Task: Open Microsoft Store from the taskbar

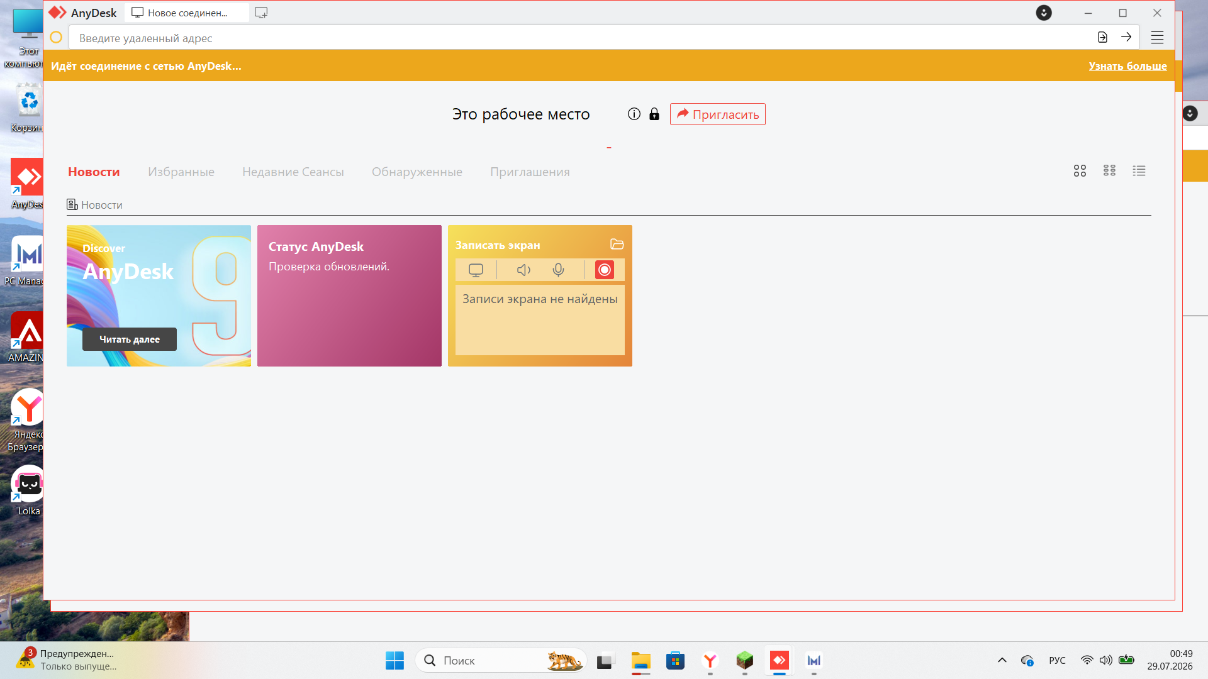Action: pyautogui.click(x=675, y=661)
